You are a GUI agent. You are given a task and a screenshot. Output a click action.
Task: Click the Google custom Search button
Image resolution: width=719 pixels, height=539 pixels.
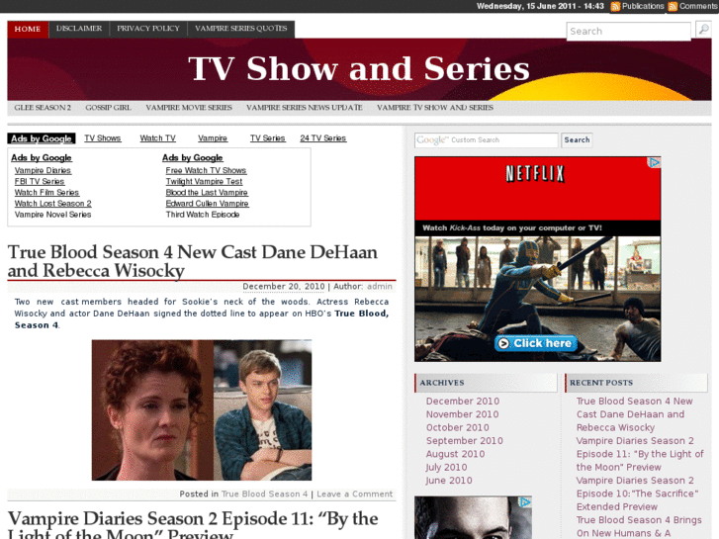577,139
